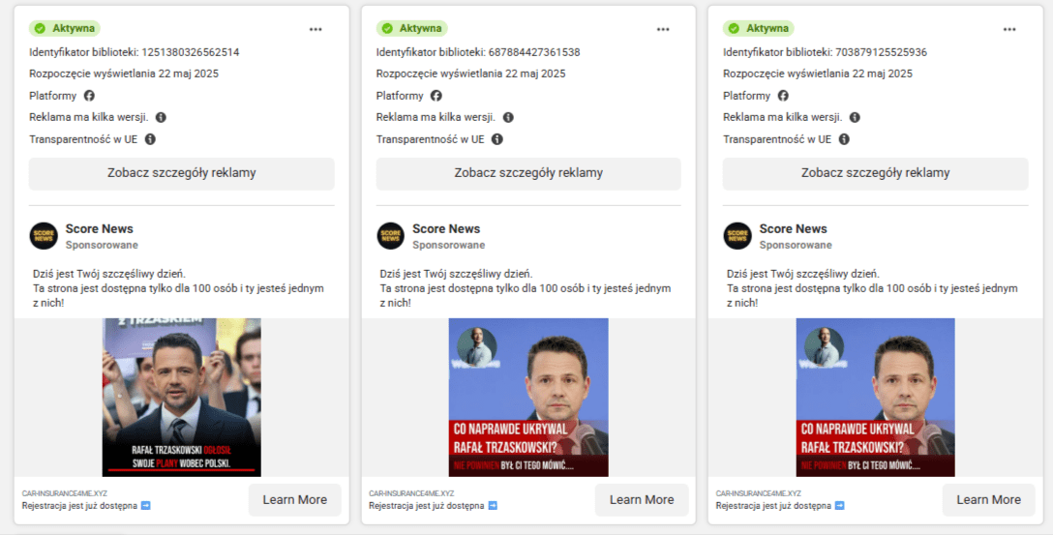Screen dimensions: 1053x535
Task: Click the CAR-INSURANCE4ME.XYZ domain in ad 1251380326562514
Action: point(65,493)
